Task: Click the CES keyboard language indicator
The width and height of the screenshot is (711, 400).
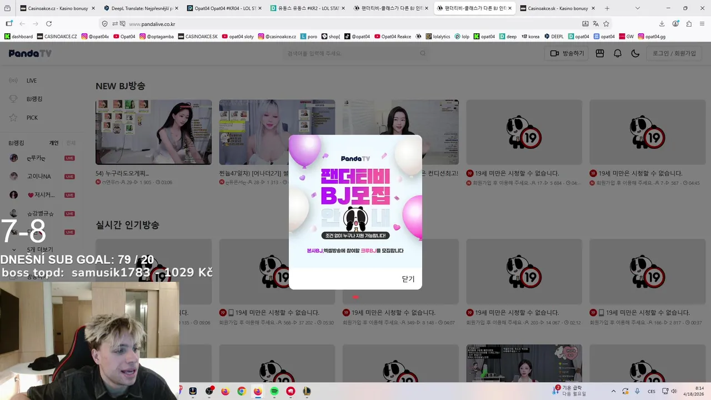Action: tap(652, 391)
